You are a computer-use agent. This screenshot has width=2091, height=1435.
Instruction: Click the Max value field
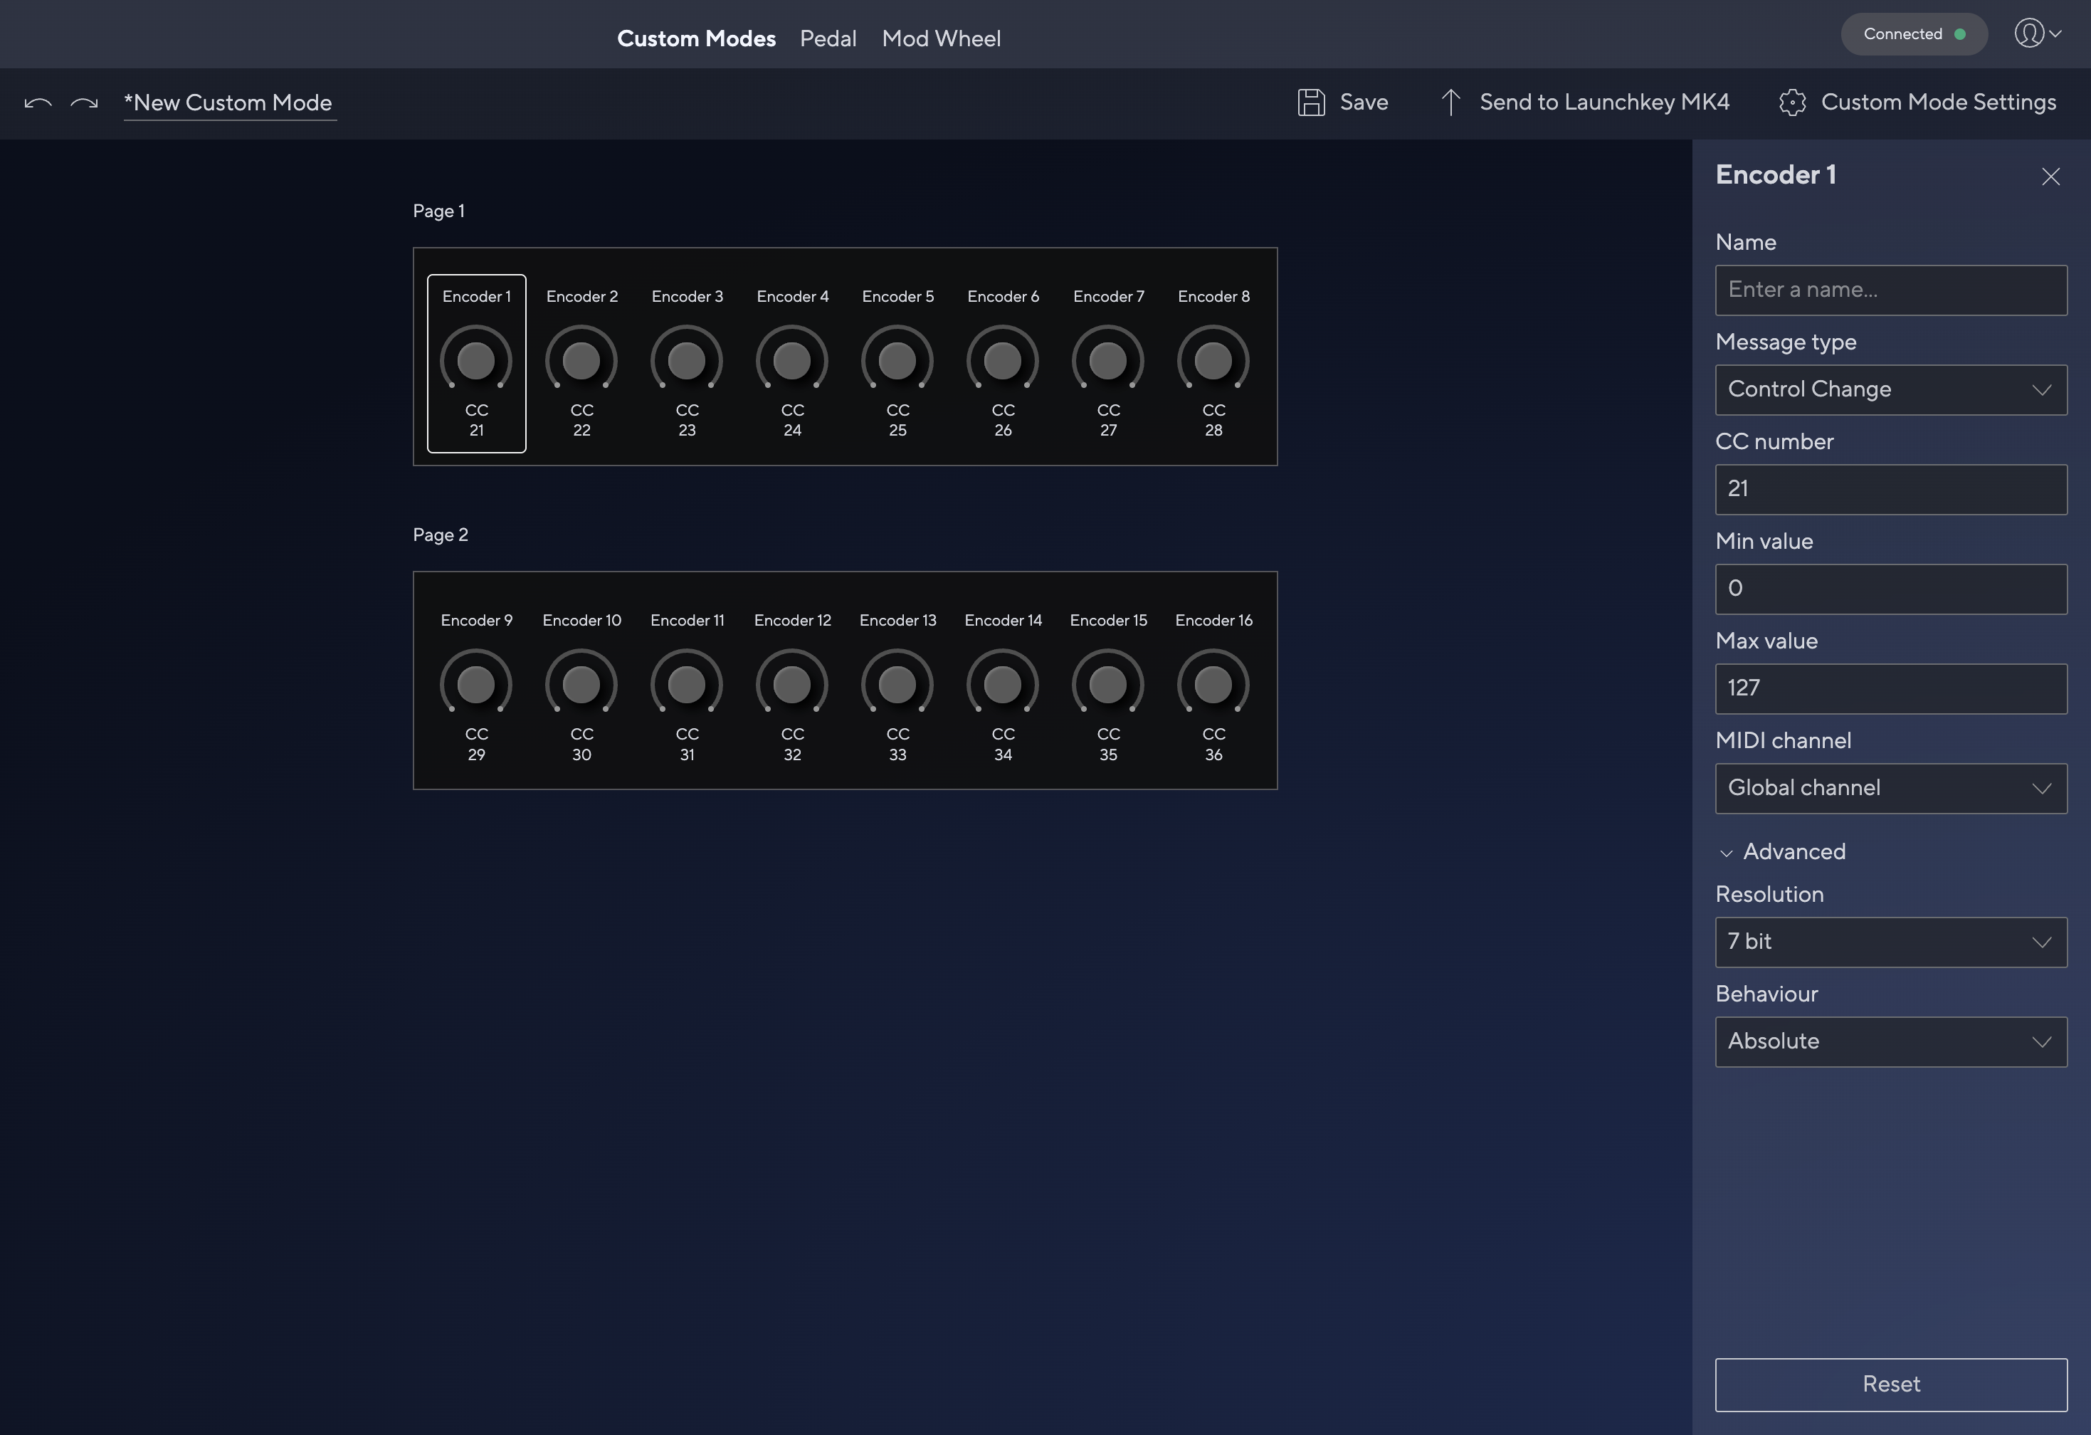point(1890,688)
